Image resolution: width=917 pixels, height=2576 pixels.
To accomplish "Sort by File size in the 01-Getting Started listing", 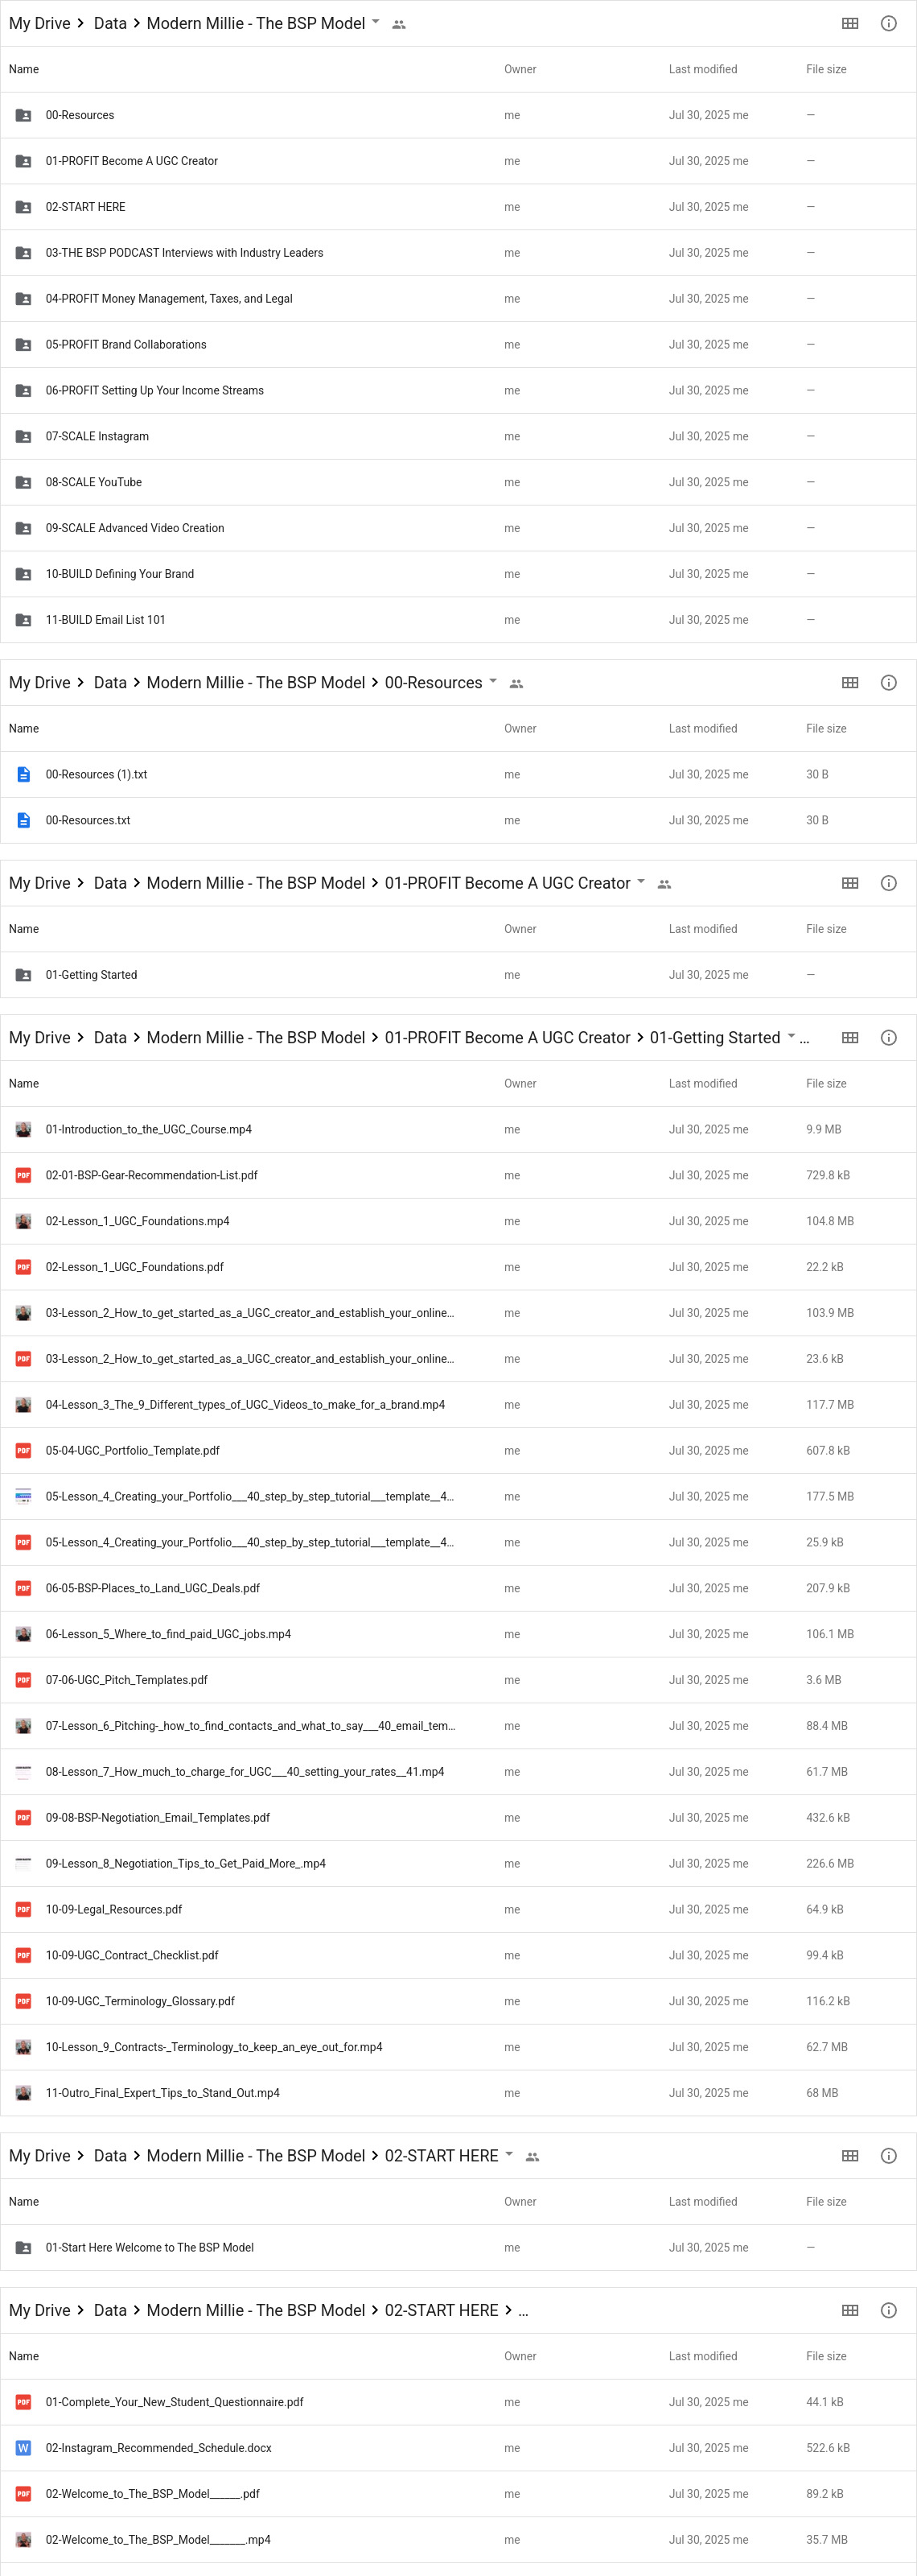I will coord(826,1084).
